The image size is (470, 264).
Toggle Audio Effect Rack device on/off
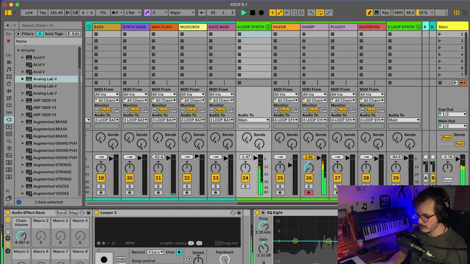tap(8, 213)
